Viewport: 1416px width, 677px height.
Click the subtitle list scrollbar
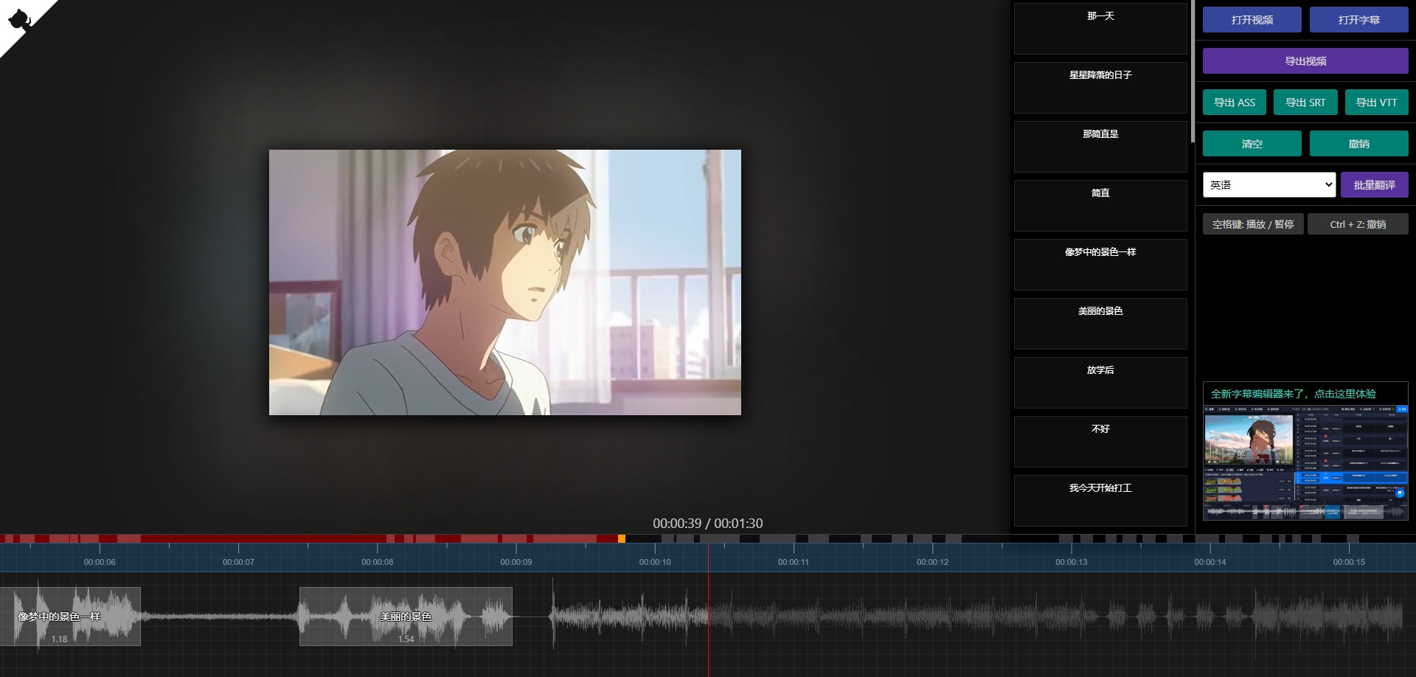tap(1193, 72)
